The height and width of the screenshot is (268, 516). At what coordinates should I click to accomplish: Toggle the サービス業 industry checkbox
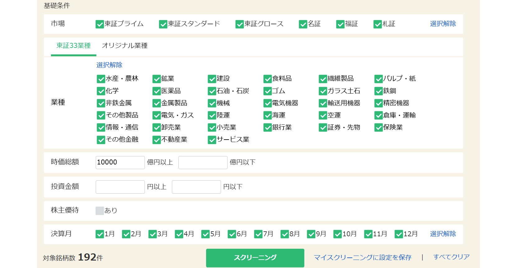[x=212, y=140]
